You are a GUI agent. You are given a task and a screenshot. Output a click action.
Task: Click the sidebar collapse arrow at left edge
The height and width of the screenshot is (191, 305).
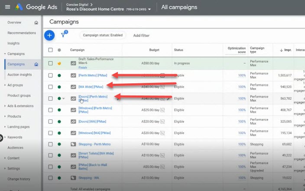[1, 138]
